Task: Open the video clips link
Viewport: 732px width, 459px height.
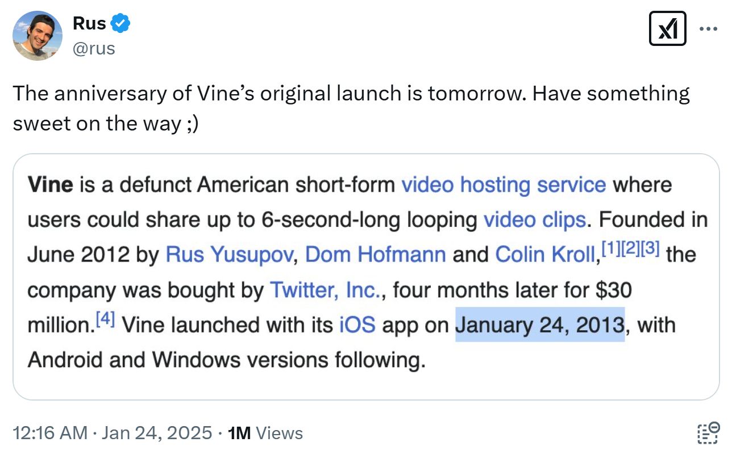Action: pyautogui.click(x=534, y=220)
